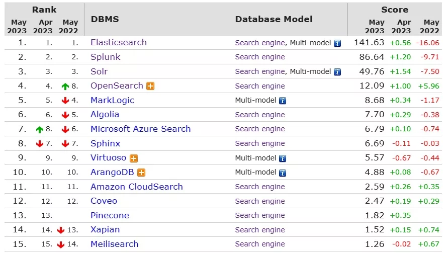Open the Splunk DBMS link
Image resolution: width=447 pixels, height=253 pixels.
pyautogui.click(x=106, y=57)
